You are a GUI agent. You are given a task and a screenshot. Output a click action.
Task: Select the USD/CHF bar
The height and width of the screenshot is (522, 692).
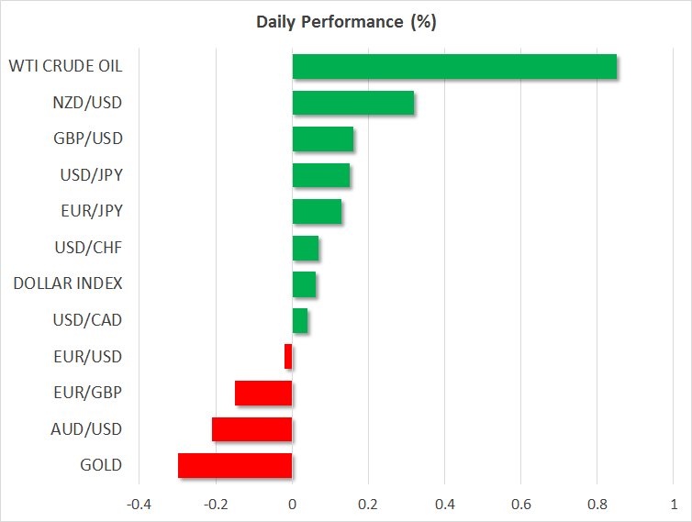point(306,248)
